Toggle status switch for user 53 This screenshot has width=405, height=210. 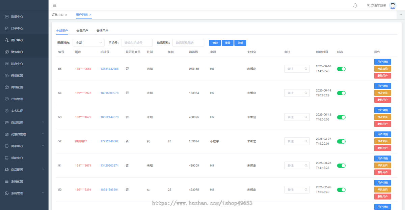[341, 117]
